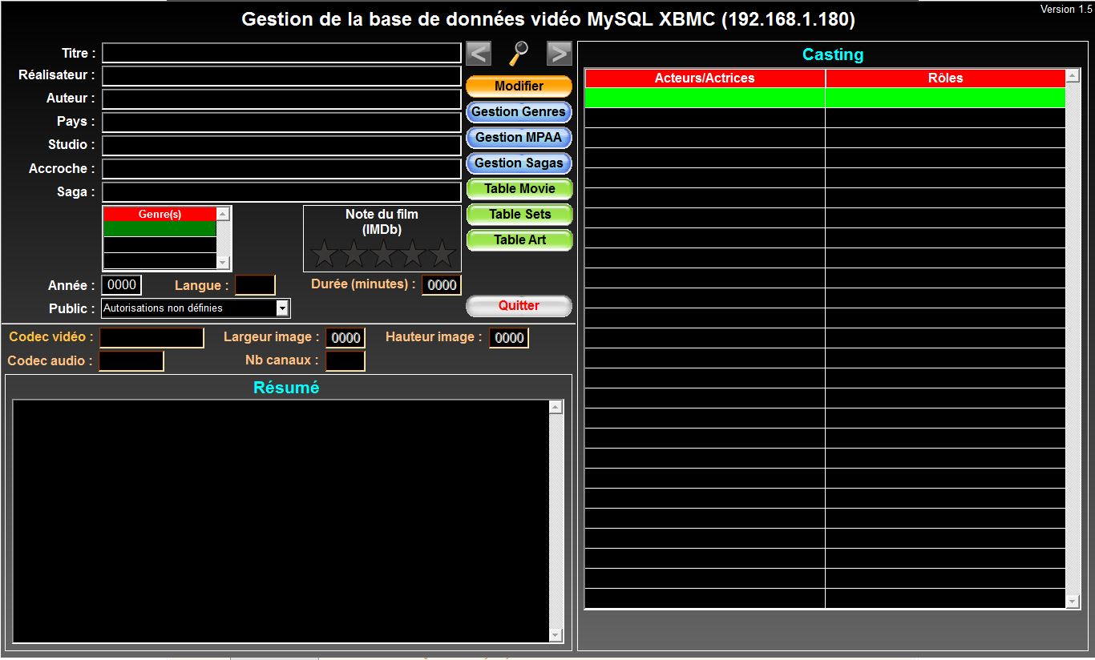
Task: Click Résumé scroll up arrow
Action: pos(556,407)
